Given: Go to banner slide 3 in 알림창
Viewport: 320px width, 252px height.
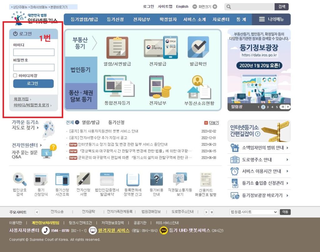Looking at the screenshot, I should (x=267, y=107).
